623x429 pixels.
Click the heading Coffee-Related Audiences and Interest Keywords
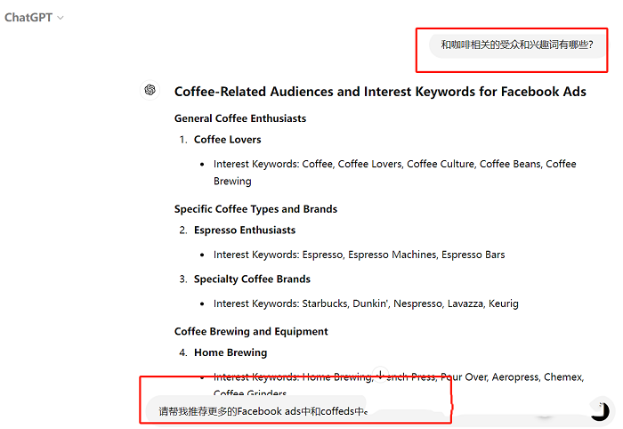[380, 92]
